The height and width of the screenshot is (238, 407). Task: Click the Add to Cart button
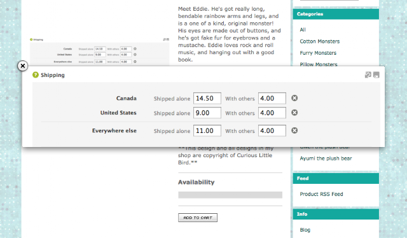pos(198,218)
